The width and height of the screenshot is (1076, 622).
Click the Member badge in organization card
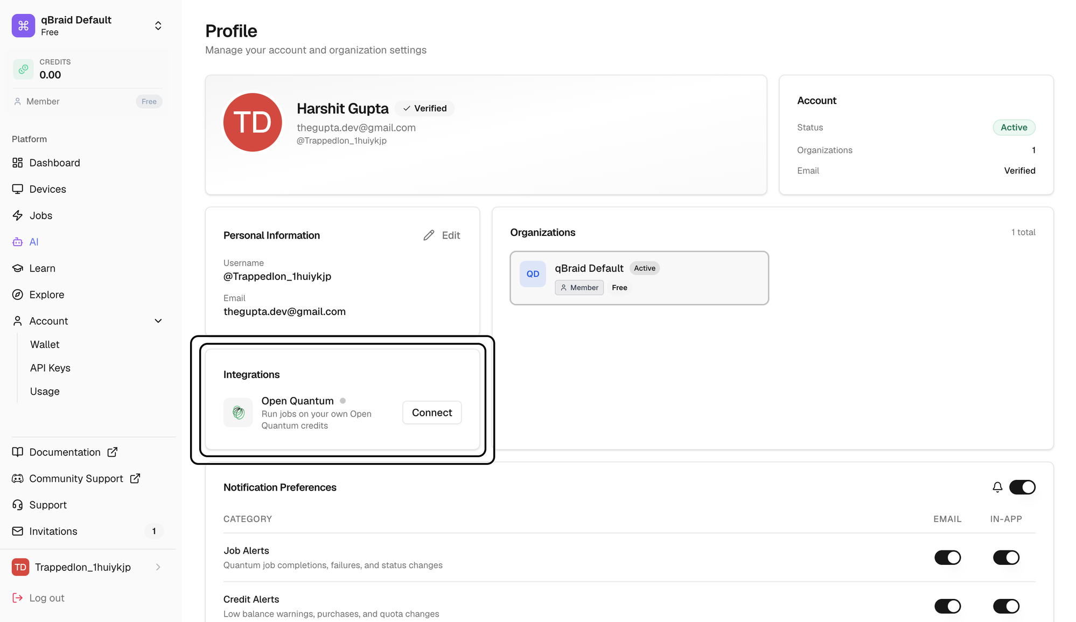click(579, 288)
